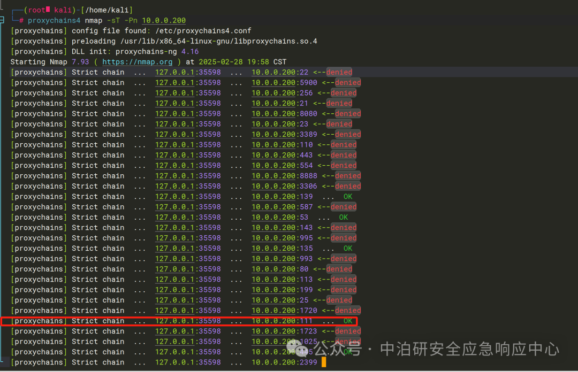578x372 pixels.
Task: Click [proxychains] tag in the port 3389 row
Action: point(39,135)
